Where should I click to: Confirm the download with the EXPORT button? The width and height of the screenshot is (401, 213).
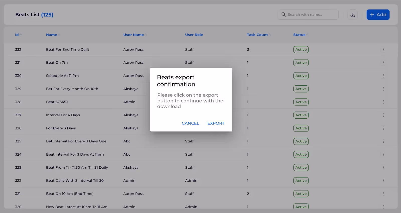216,123
